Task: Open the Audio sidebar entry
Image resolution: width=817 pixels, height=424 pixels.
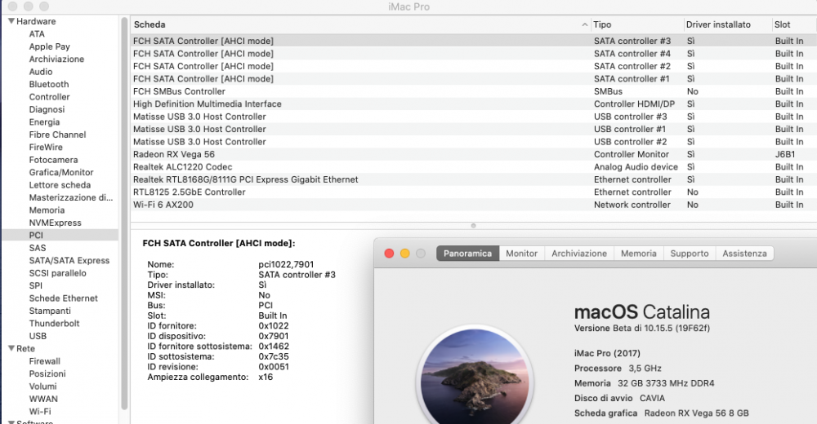Action: pos(41,72)
